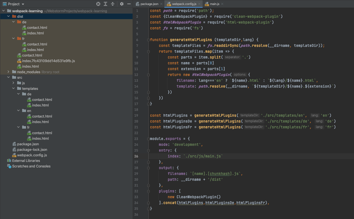The height and width of the screenshot is (219, 354).
Task: Fold the module.exports block at line 23
Action: tap(148, 139)
